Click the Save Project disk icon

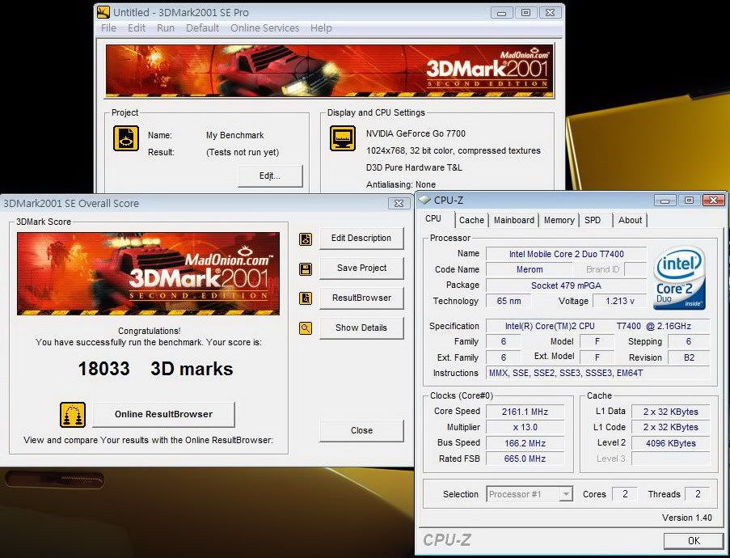[306, 268]
